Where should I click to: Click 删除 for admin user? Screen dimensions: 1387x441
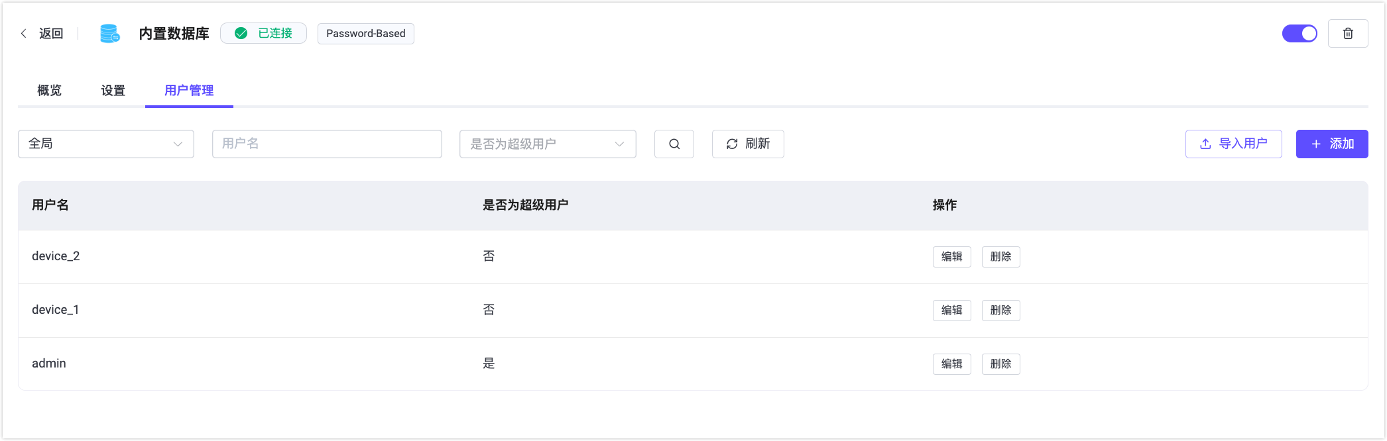[1000, 364]
